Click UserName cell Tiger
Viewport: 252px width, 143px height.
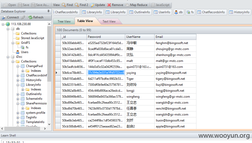pyautogui.click(x=140, y=79)
